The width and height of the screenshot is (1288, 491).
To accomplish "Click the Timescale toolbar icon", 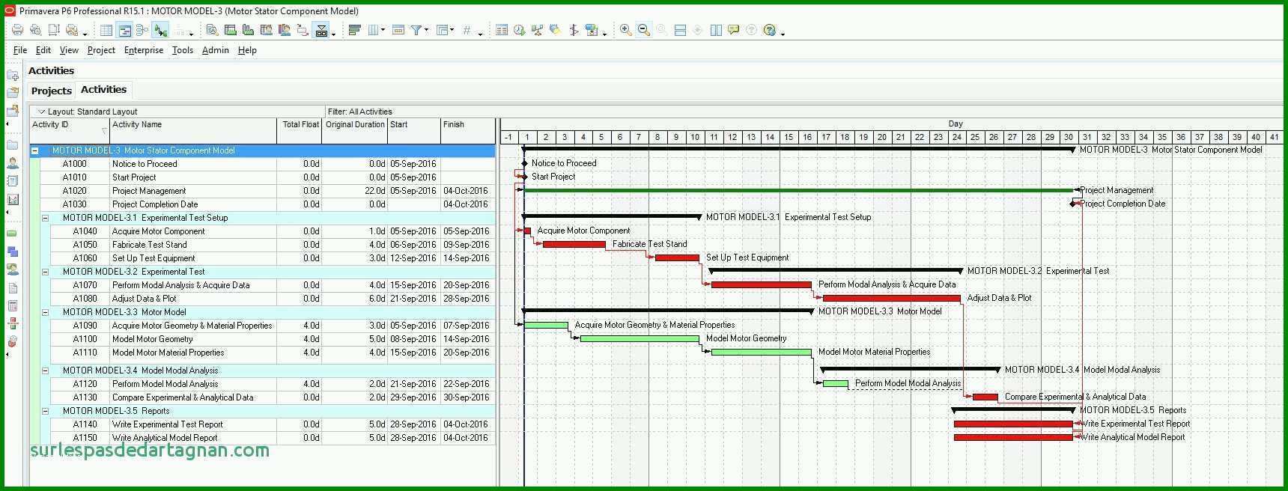I will [398, 30].
